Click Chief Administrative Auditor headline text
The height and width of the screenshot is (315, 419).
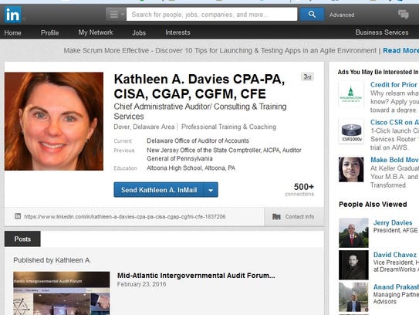tap(200, 111)
